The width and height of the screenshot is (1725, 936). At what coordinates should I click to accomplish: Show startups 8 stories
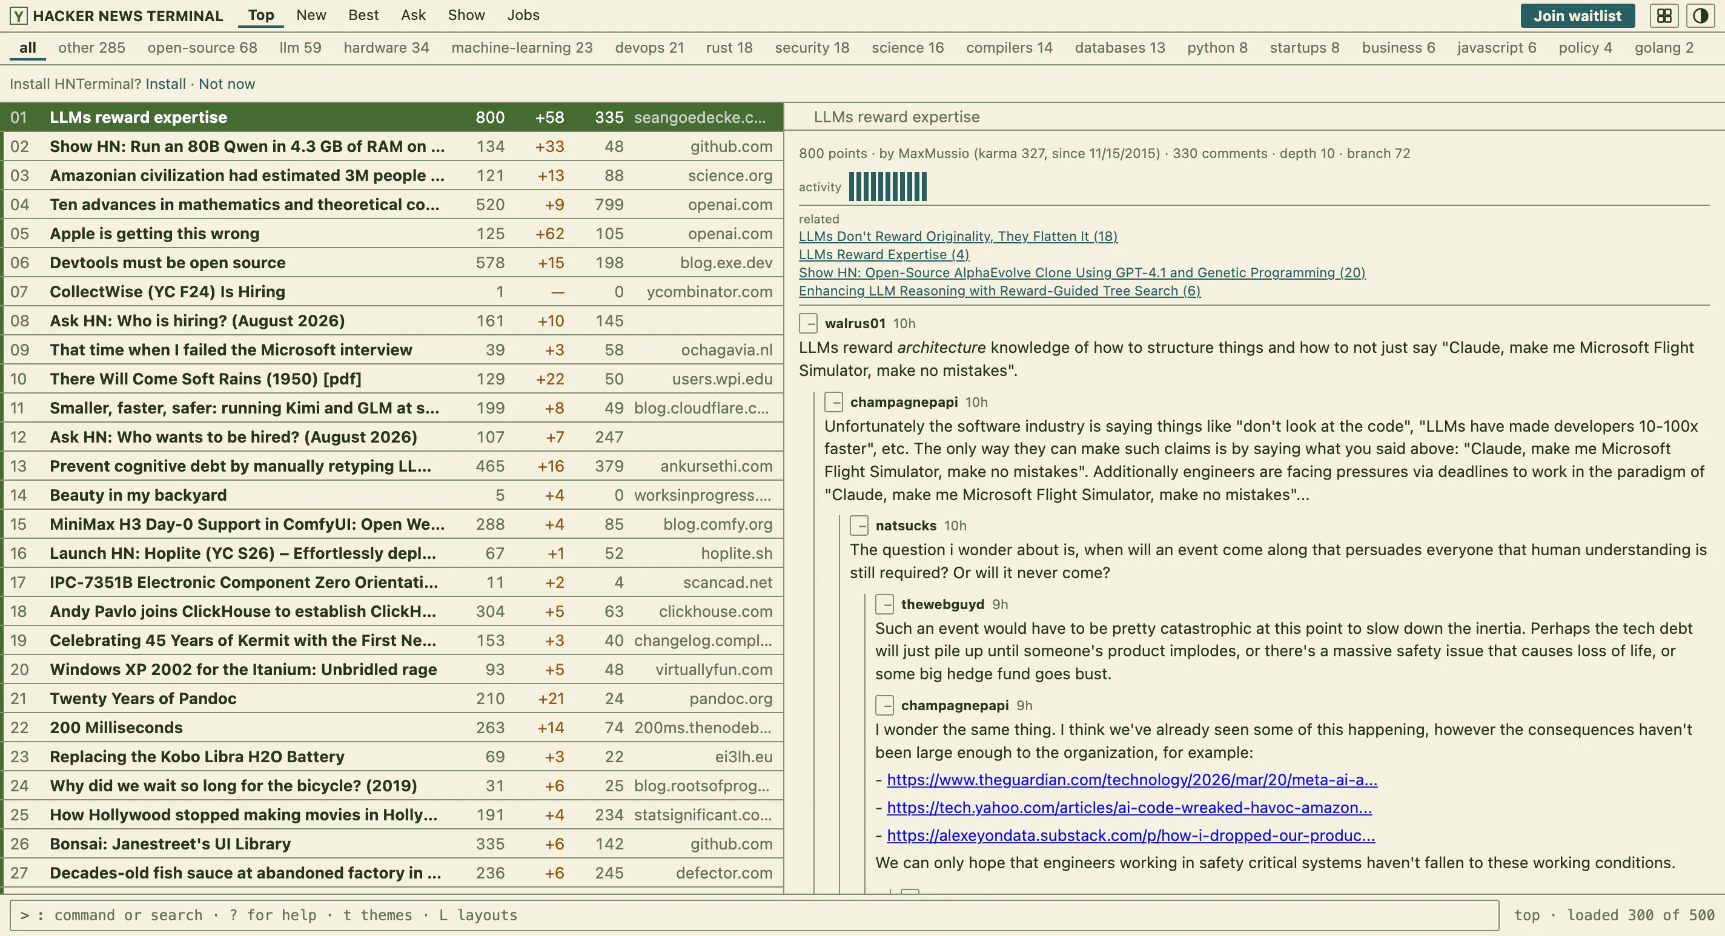point(1305,48)
